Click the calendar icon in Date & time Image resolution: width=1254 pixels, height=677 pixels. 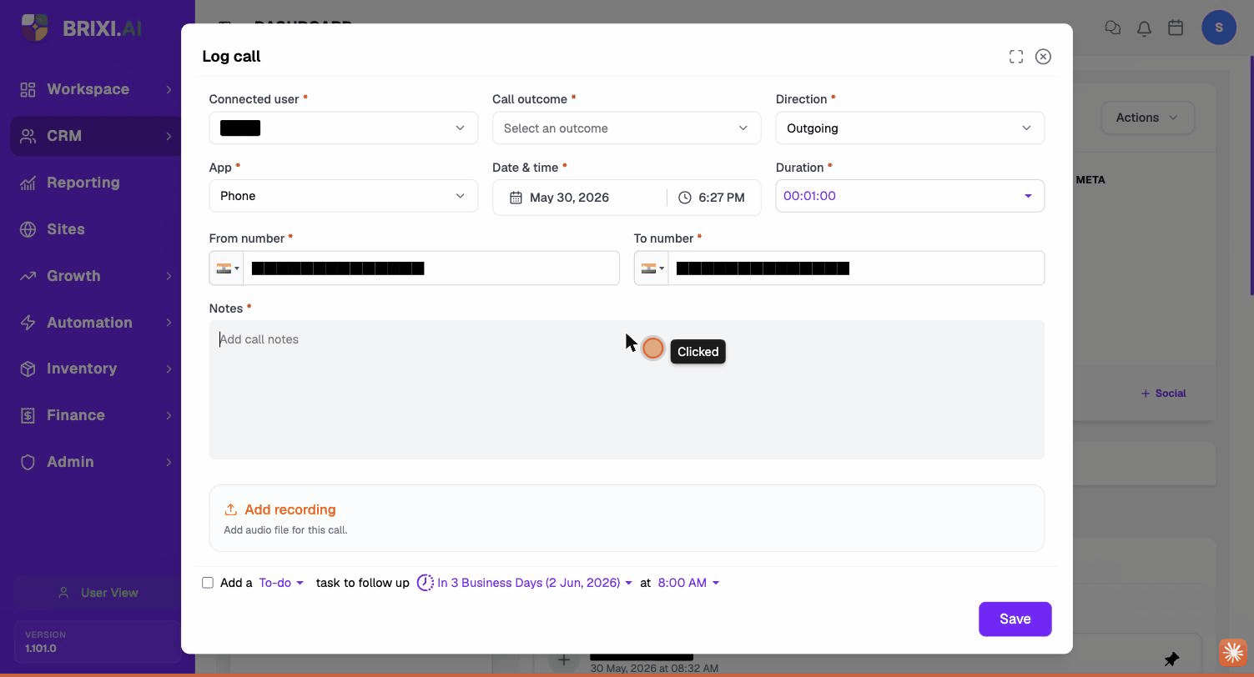pyautogui.click(x=516, y=198)
